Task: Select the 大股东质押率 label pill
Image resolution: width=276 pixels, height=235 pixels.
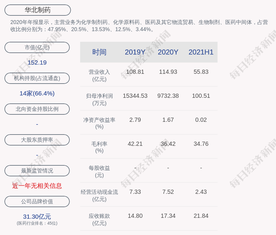Action: 37,140
